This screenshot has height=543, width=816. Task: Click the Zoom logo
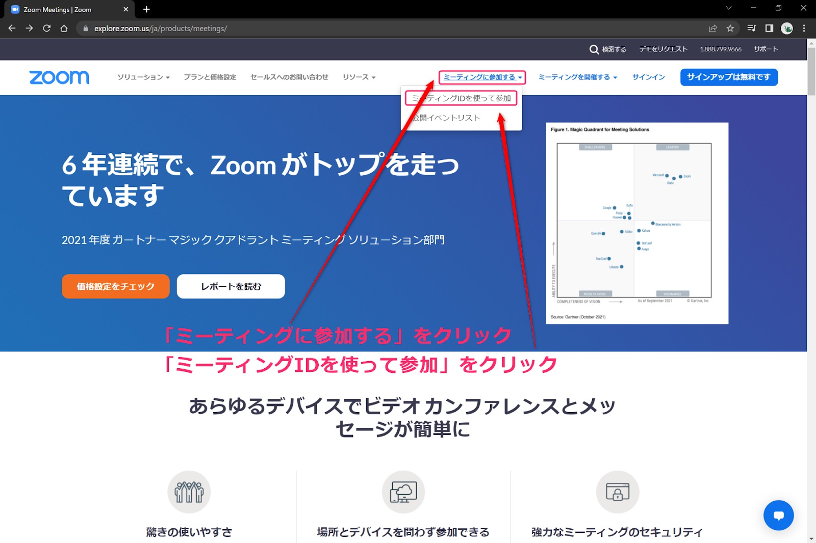coord(59,77)
